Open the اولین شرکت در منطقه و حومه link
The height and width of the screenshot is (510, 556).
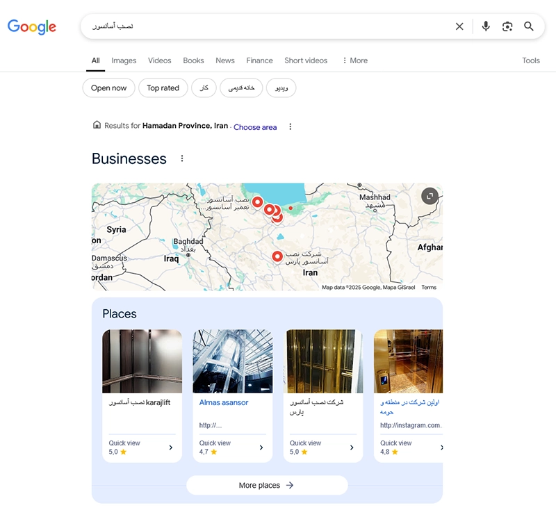coord(409,407)
